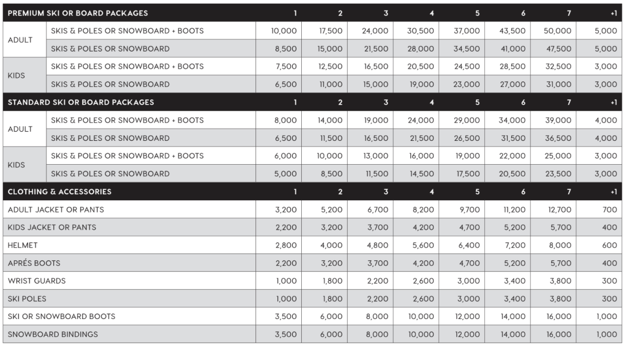Image resolution: width=627 pixels, height=346 pixels.
Task: Click the Clothing & Accessories section header
Action: click(59, 192)
